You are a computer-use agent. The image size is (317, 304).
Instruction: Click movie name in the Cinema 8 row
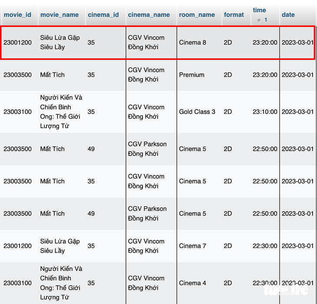coord(60,43)
